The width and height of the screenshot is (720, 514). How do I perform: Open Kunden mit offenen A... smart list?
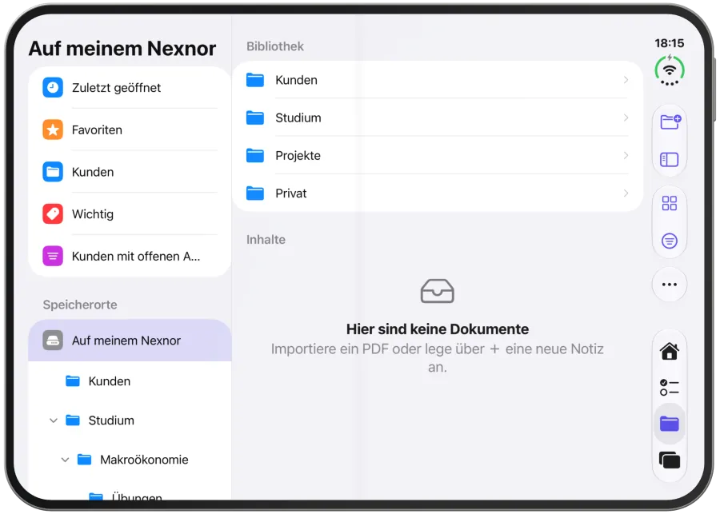pyautogui.click(x=130, y=256)
